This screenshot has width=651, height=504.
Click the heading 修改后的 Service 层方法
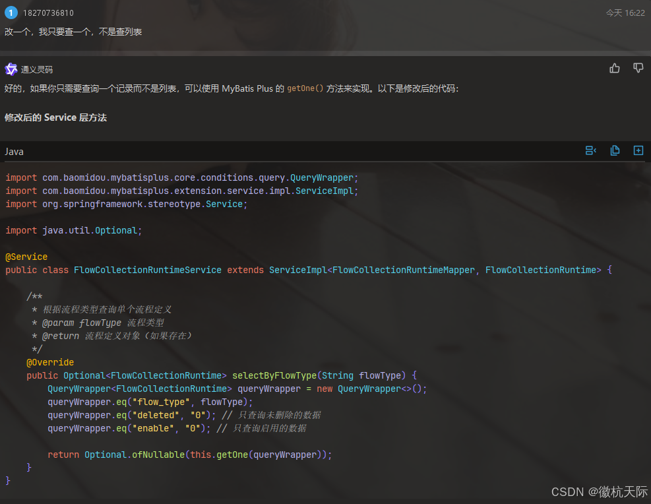pyautogui.click(x=55, y=117)
